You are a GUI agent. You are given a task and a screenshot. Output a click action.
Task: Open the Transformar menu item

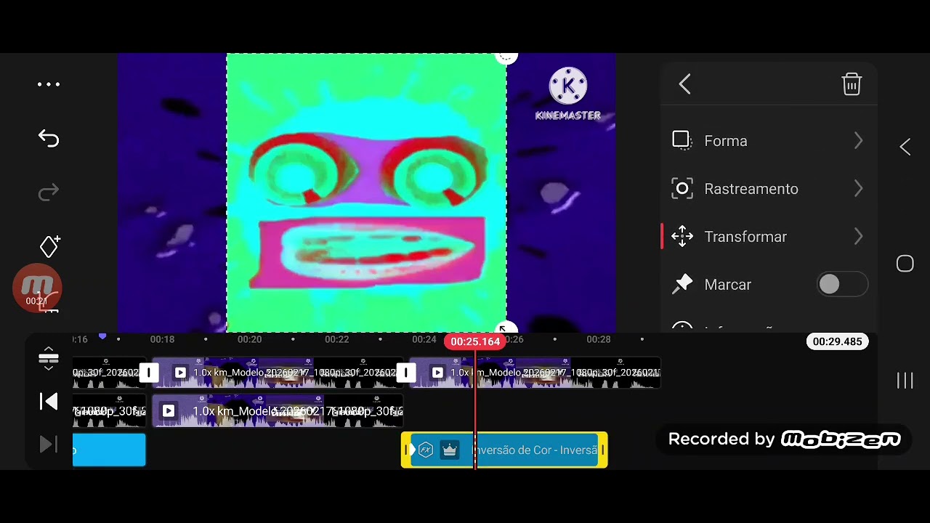pos(769,237)
